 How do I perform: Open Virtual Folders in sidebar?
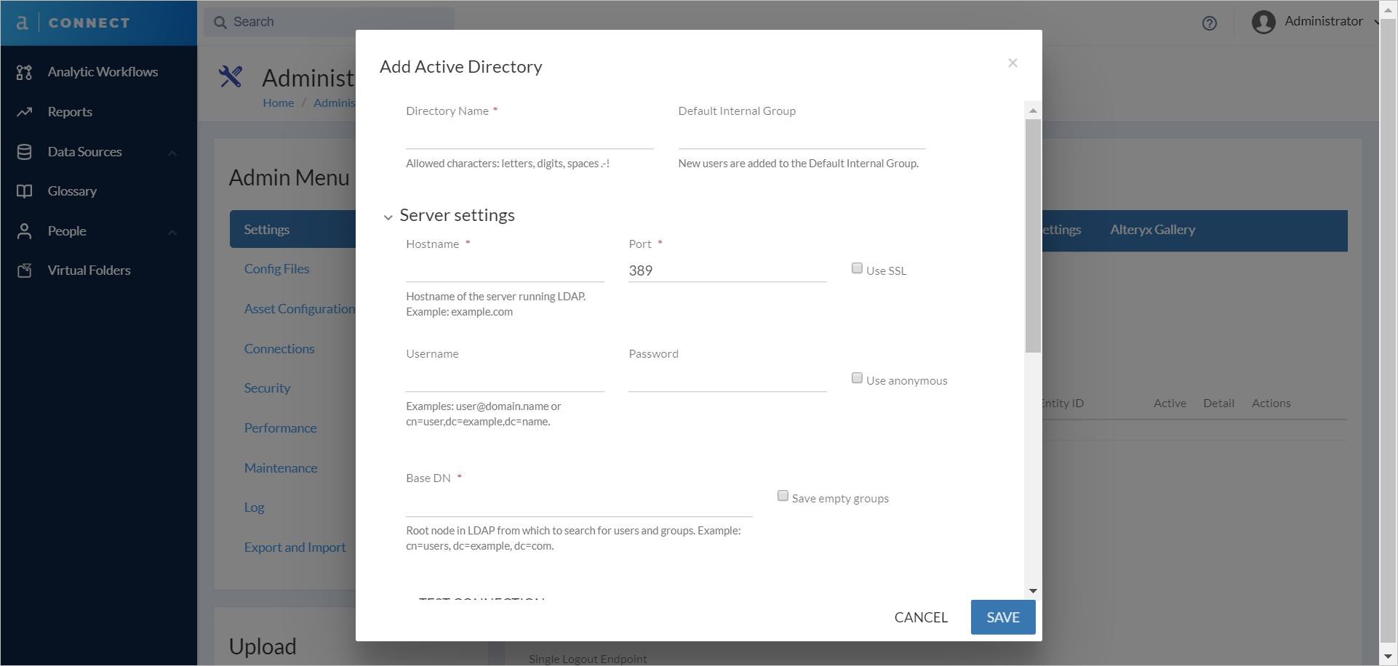click(x=89, y=270)
